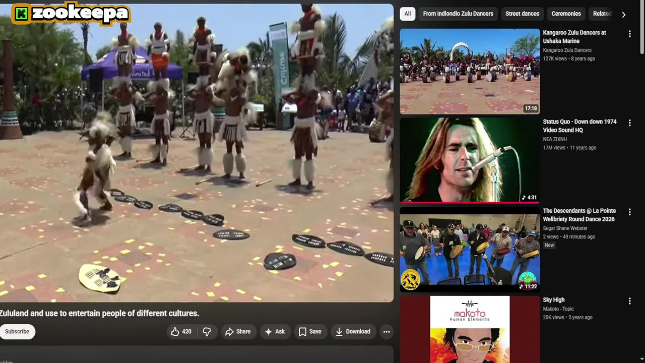Open Sky High Makoto thumbnail

(x=470, y=329)
